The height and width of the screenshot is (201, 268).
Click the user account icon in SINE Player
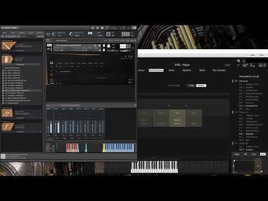point(243,60)
